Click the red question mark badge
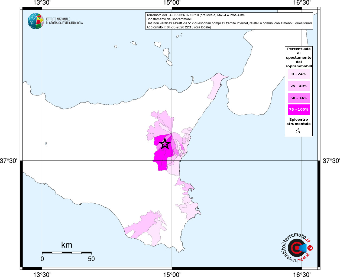This screenshot has width=340, height=277. click(x=310, y=248)
